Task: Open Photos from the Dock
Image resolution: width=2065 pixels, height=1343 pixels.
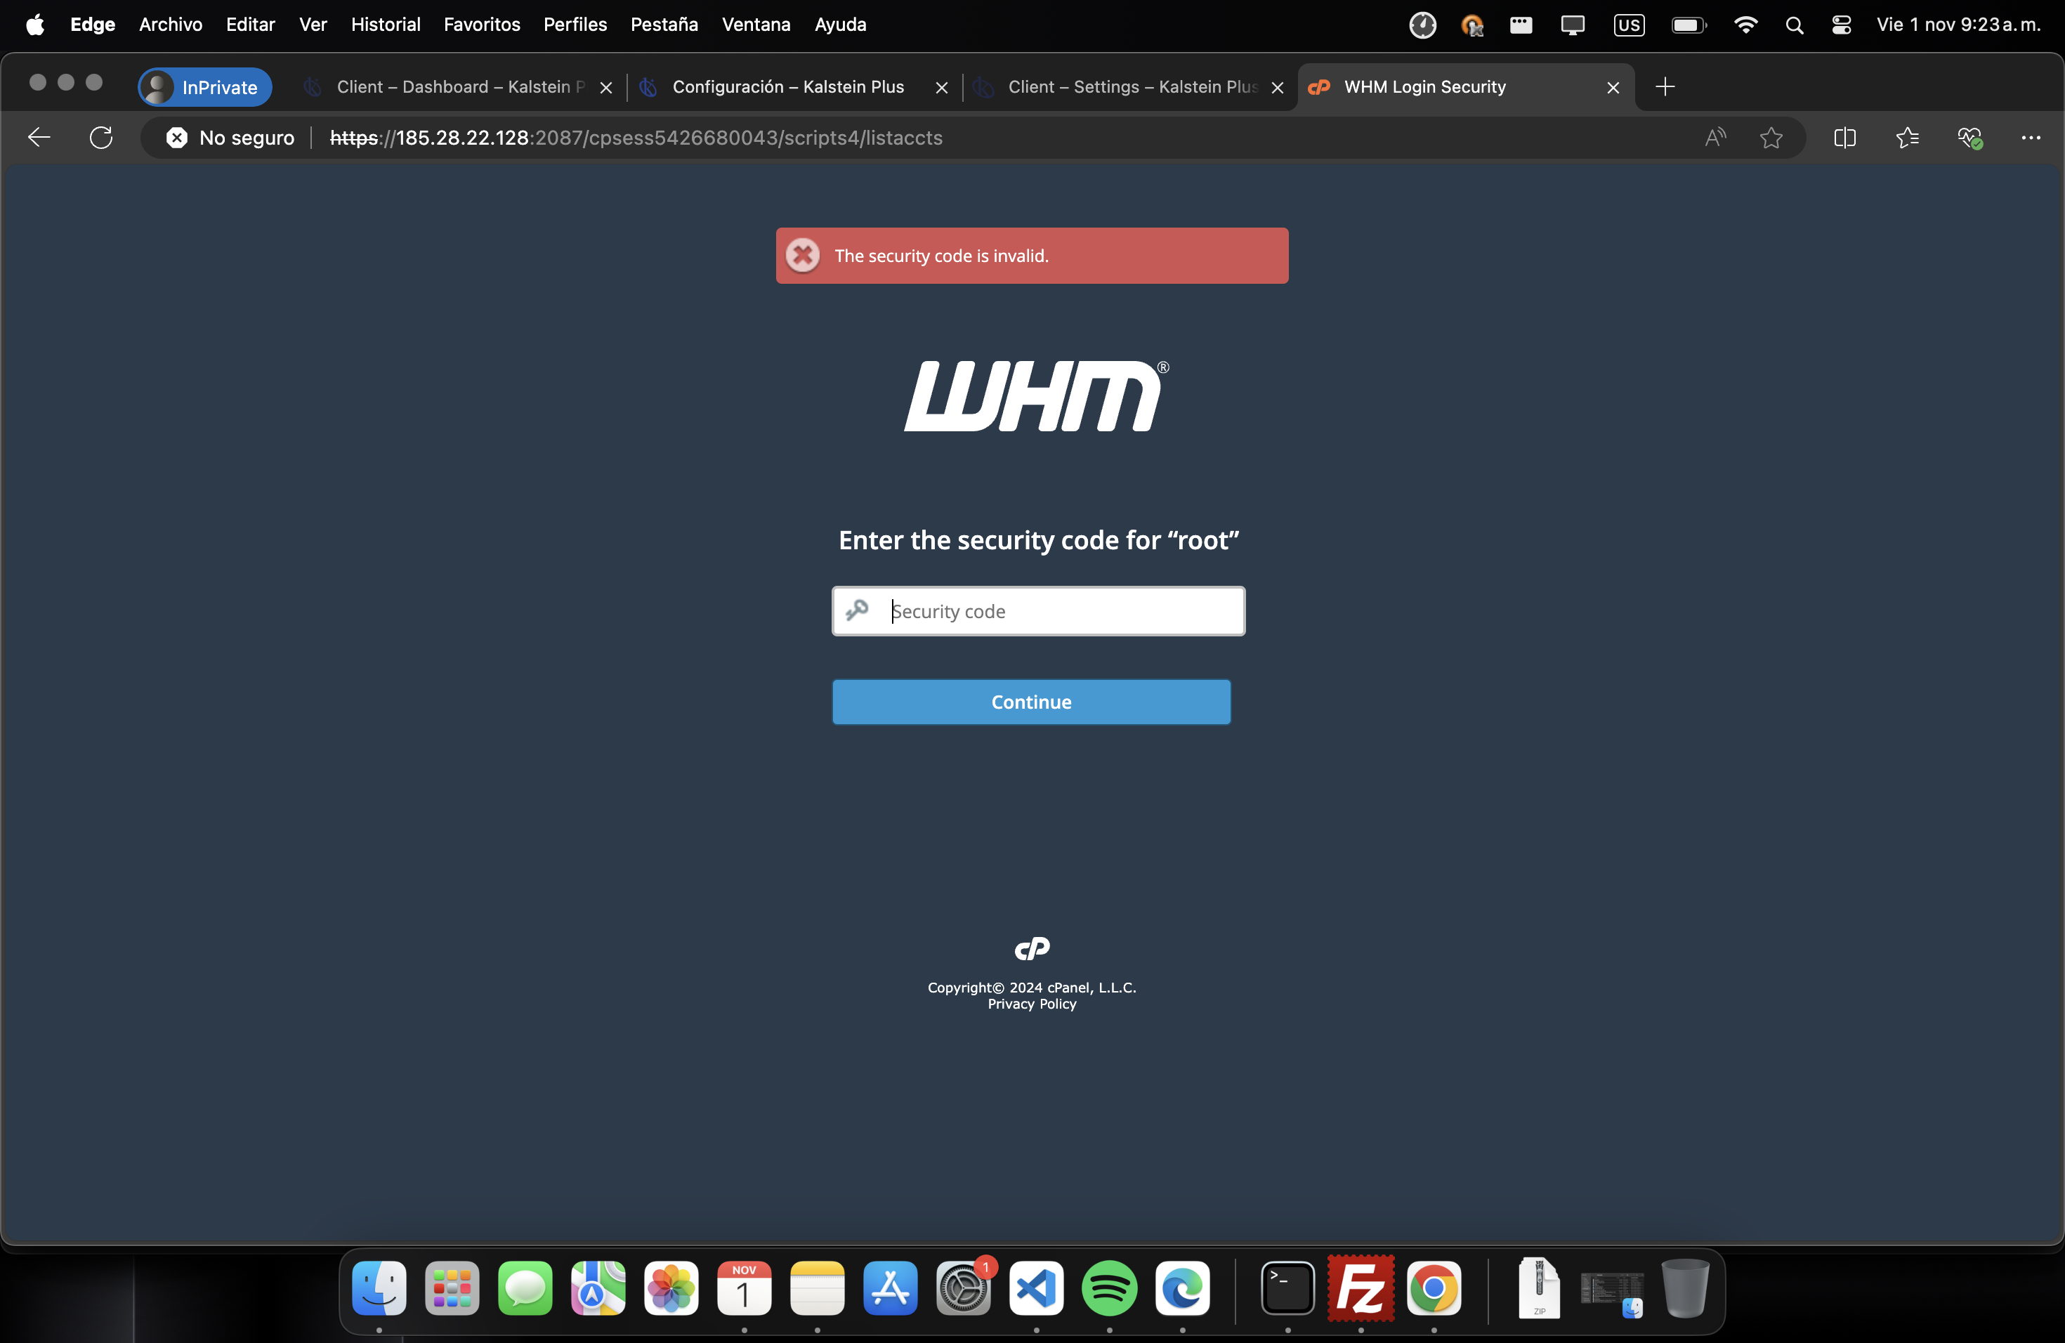Action: (x=671, y=1288)
